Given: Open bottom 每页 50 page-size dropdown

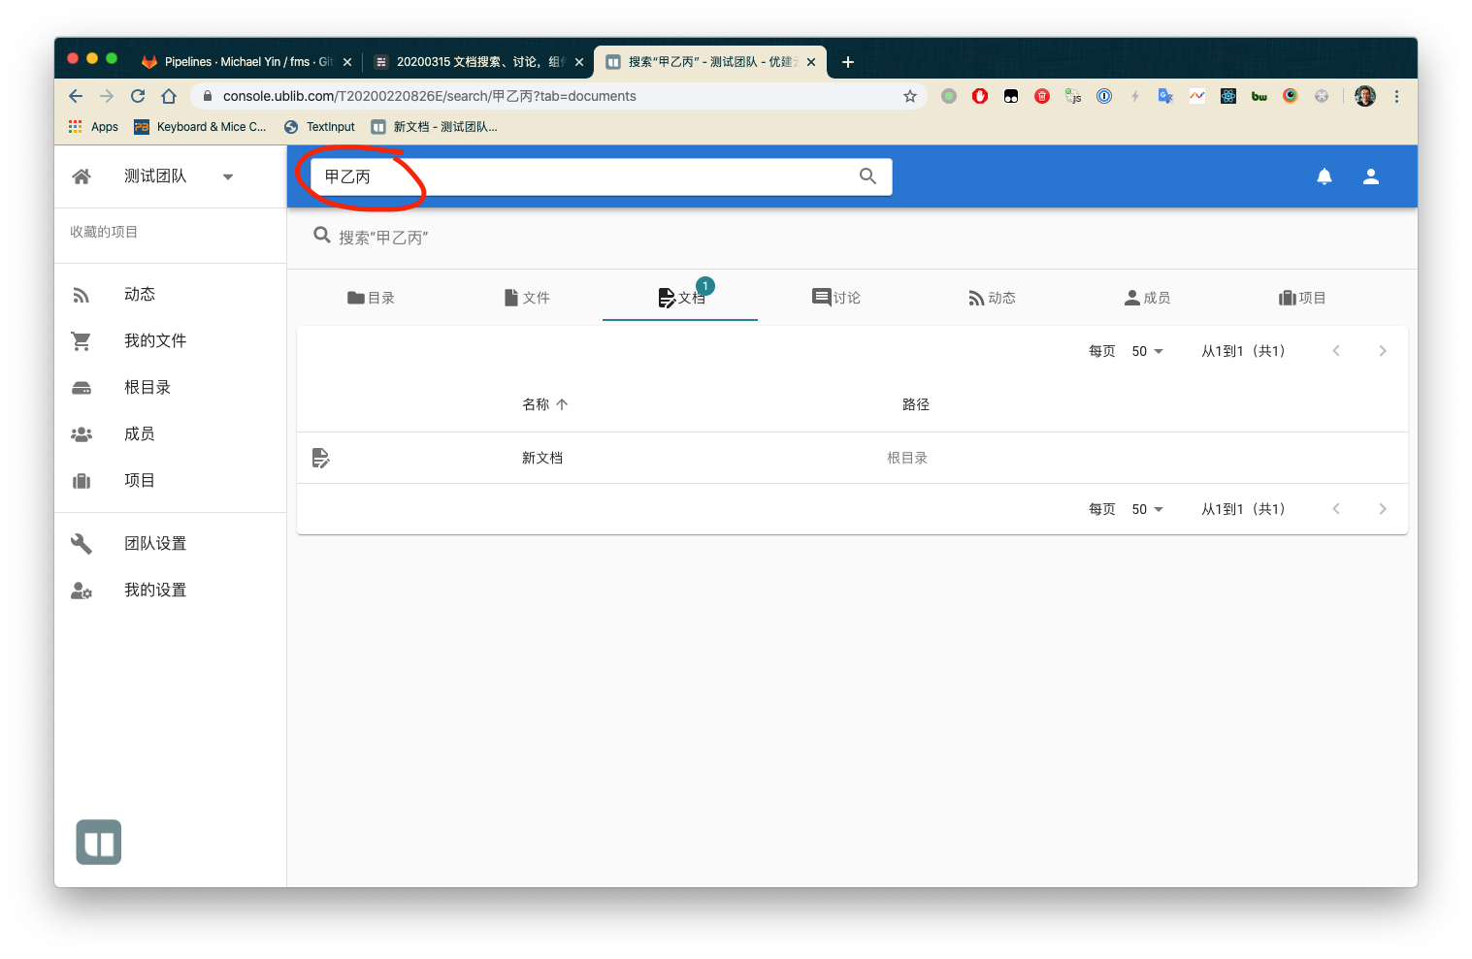Looking at the screenshot, I should pos(1147,509).
